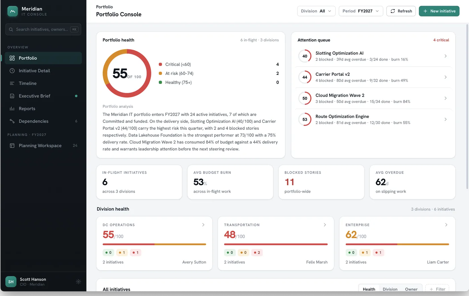Click the score 40 ring for Slotting Optimization
Image resolution: width=469 pixels, height=296 pixels.
[x=305, y=56]
